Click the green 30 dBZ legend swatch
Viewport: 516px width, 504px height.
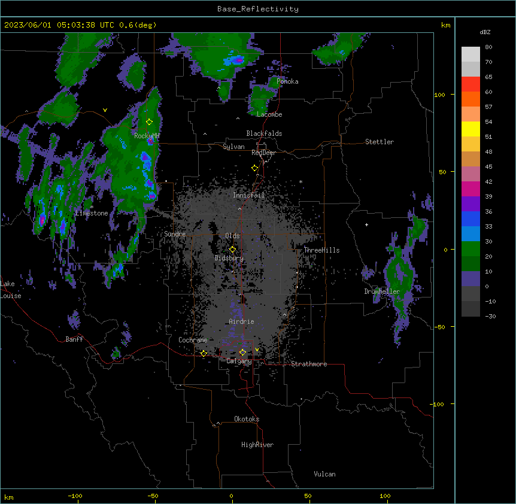coord(471,249)
